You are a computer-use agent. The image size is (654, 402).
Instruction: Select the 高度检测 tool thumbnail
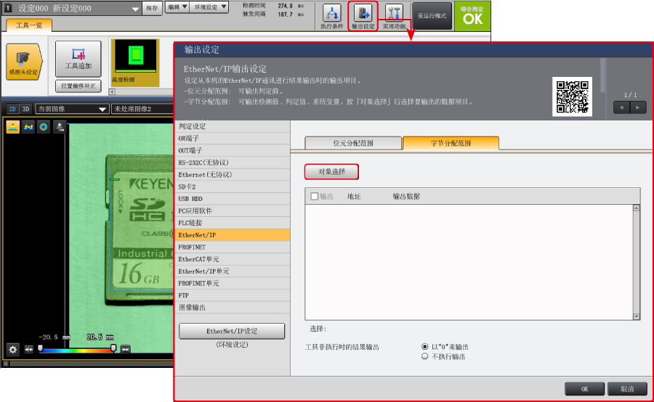click(134, 62)
